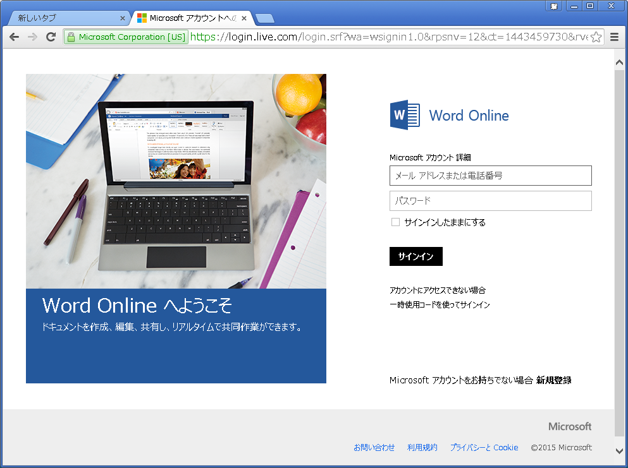Focus the パスワード field
This screenshot has width=628, height=468.
point(490,201)
